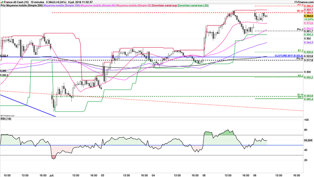The height and width of the screenshot is (177, 314).
Task: Click the red/green status icon beside France 40 Cash
Action: 2,2
